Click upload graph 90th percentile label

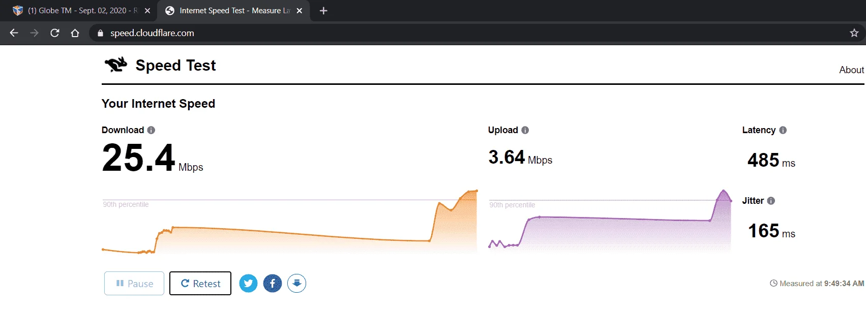(512, 205)
